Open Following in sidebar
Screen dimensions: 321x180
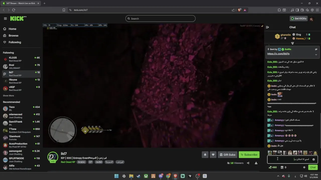pos(15,42)
